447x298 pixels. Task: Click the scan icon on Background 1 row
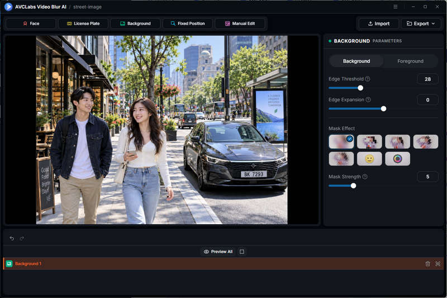[438, 264]
